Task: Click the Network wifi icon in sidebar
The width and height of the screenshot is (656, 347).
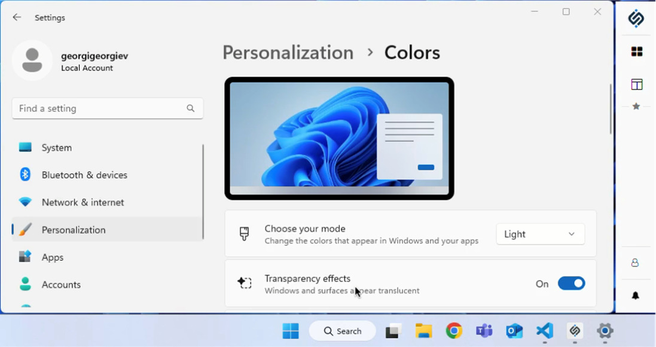Action: [25, 202]
